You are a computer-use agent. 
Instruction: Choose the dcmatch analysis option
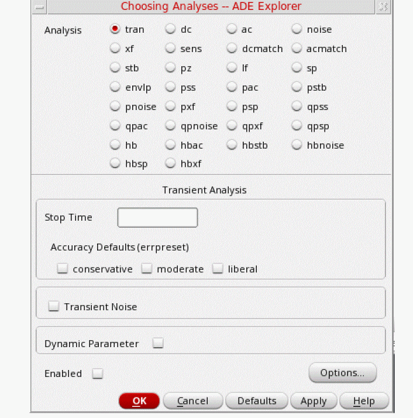232,49
